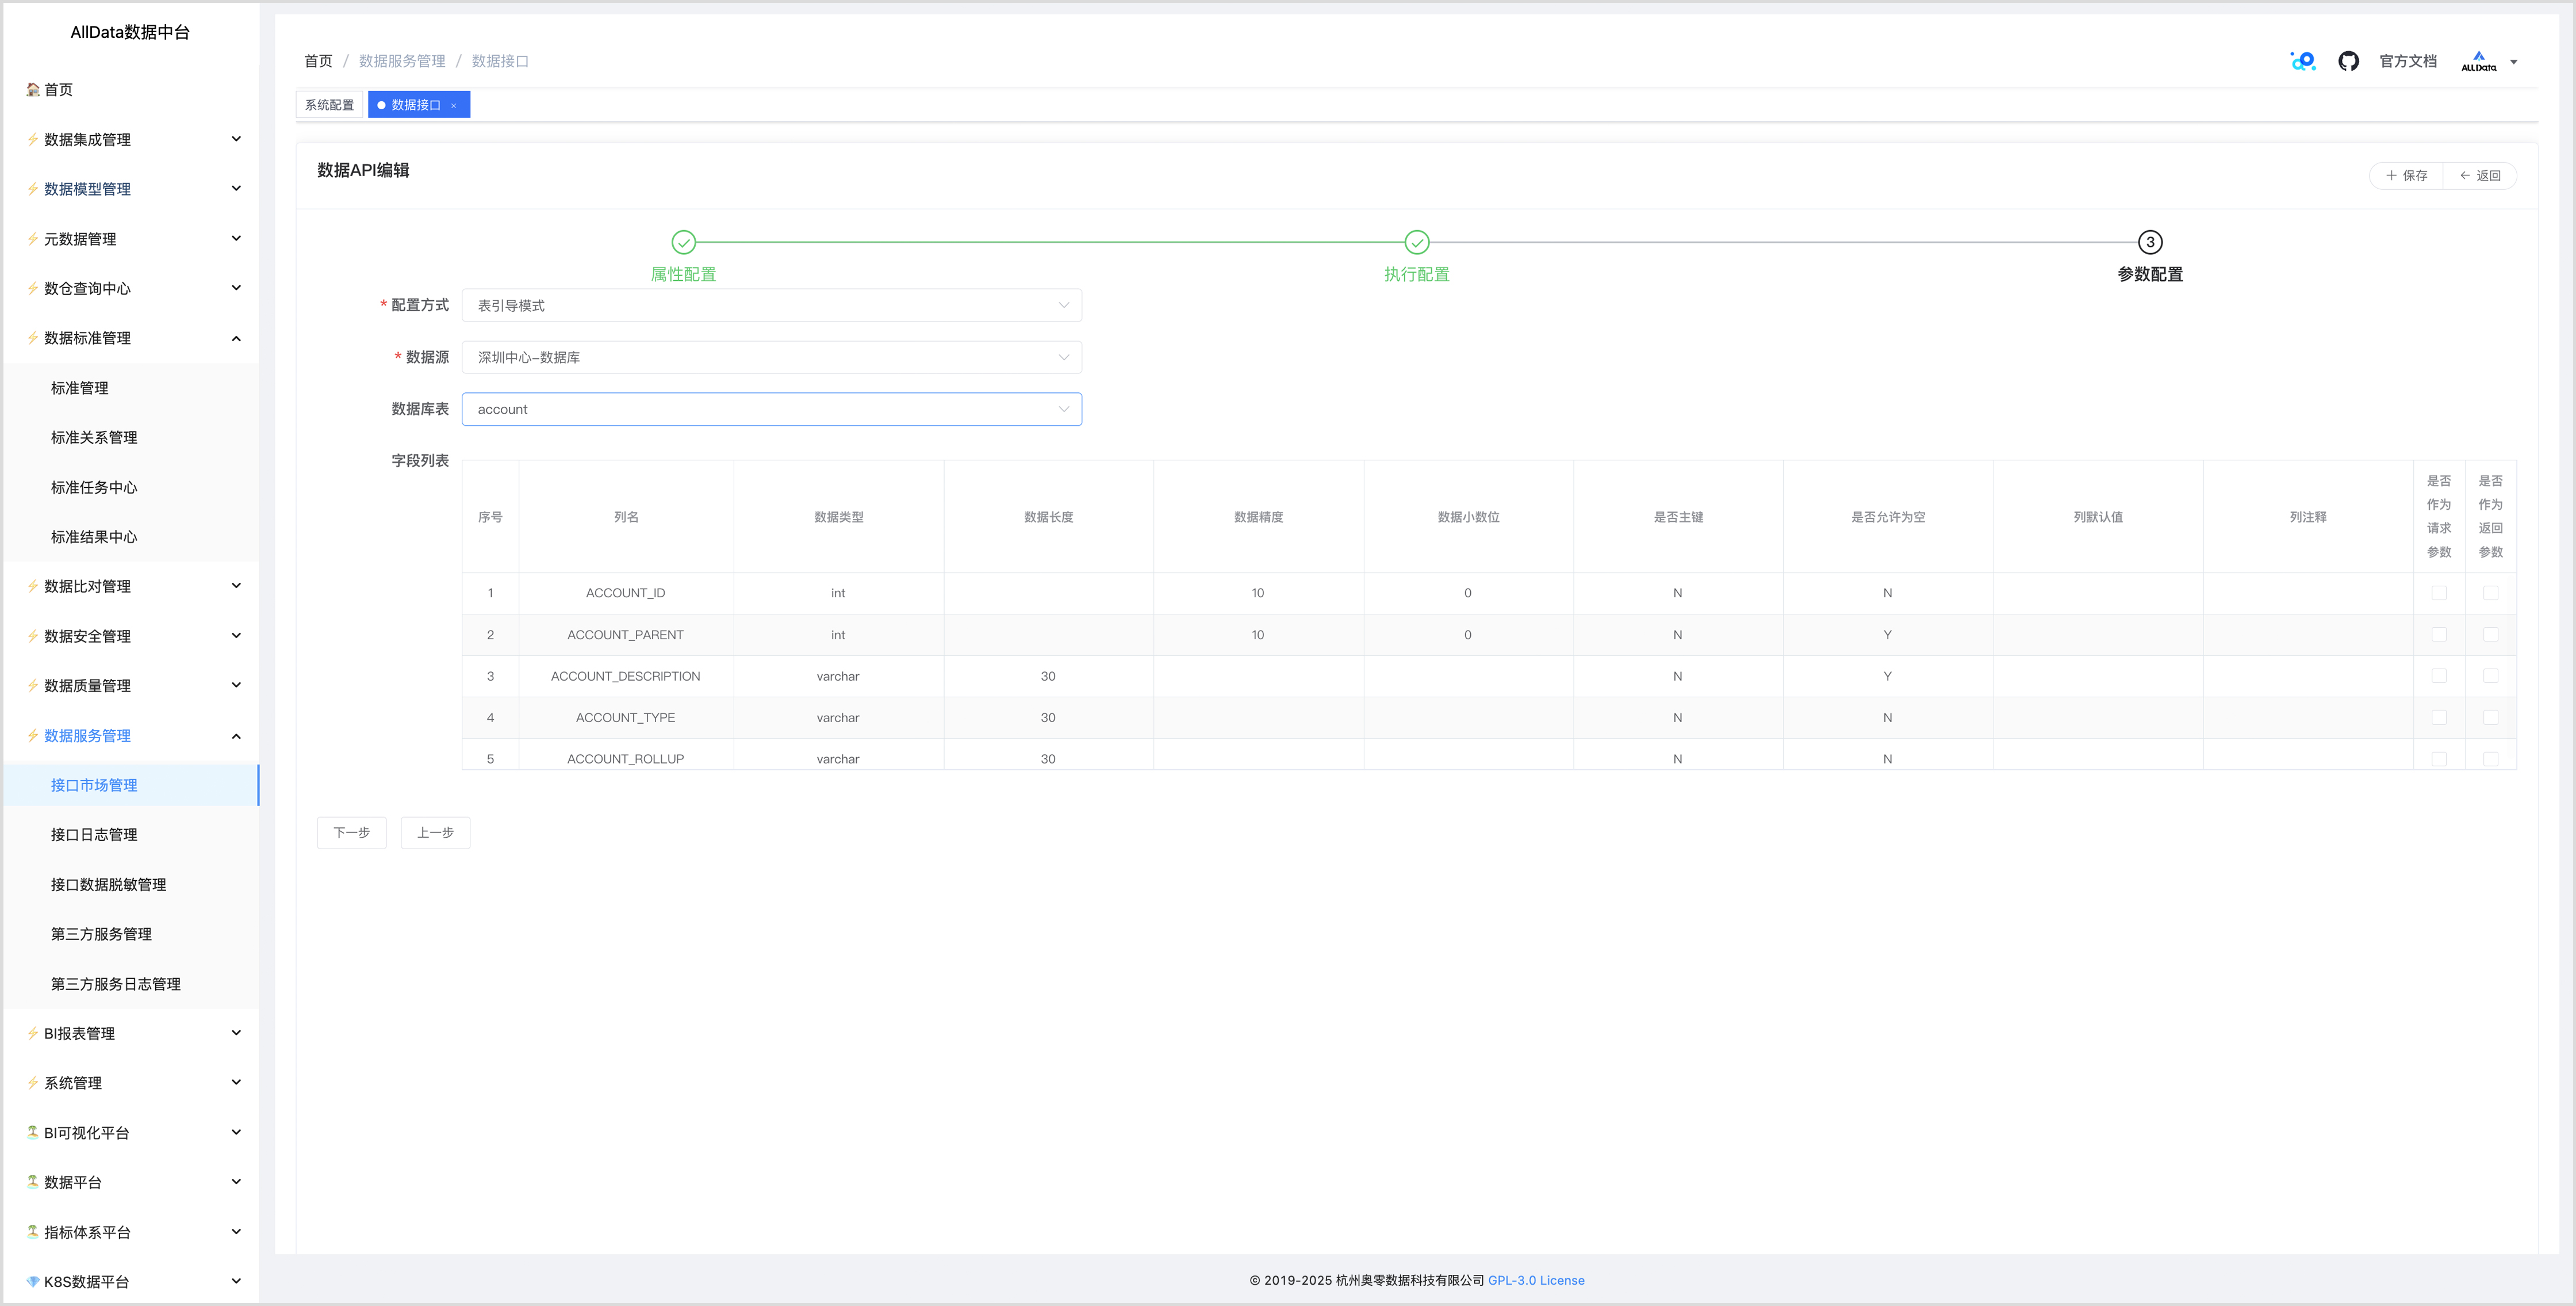Click the completed 属性配置 step checkmark
The image size is (2576, 1306).
click(x=683, y=242)
